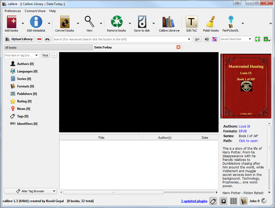Viewport: 275px width, 208px height.
Task: Open the Preferences menu
Action: pos(13,11)
